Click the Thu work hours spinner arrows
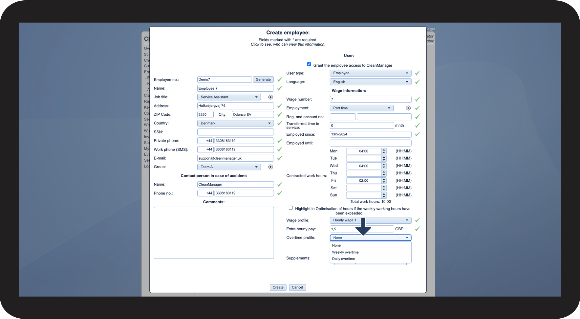The image size is (580, 319). point(384,173)
